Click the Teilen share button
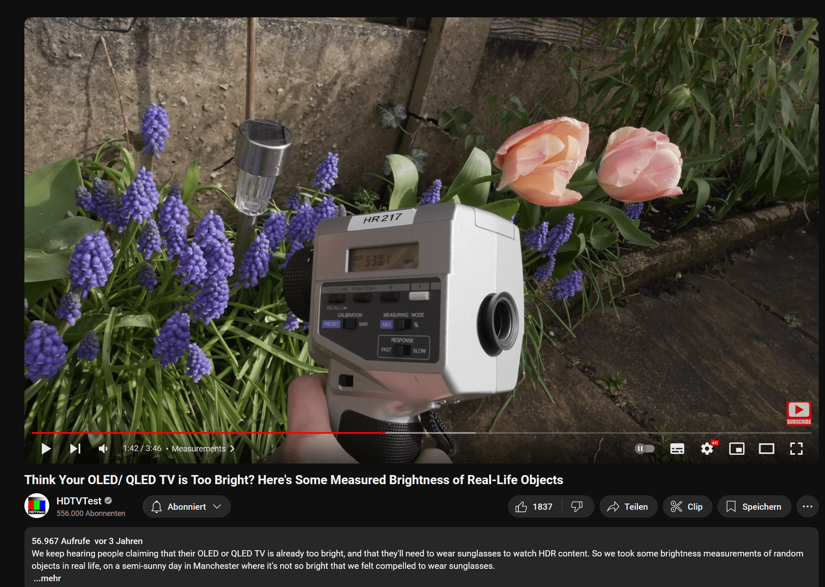The image size is (825, 587). tap(628, 507)
